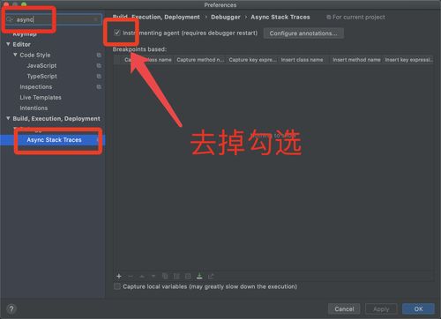The width and height of the screenshot is (441, 319).
Task: Uncheck the Instrumenting agent checkbox
Action: [x=117, y=33]
